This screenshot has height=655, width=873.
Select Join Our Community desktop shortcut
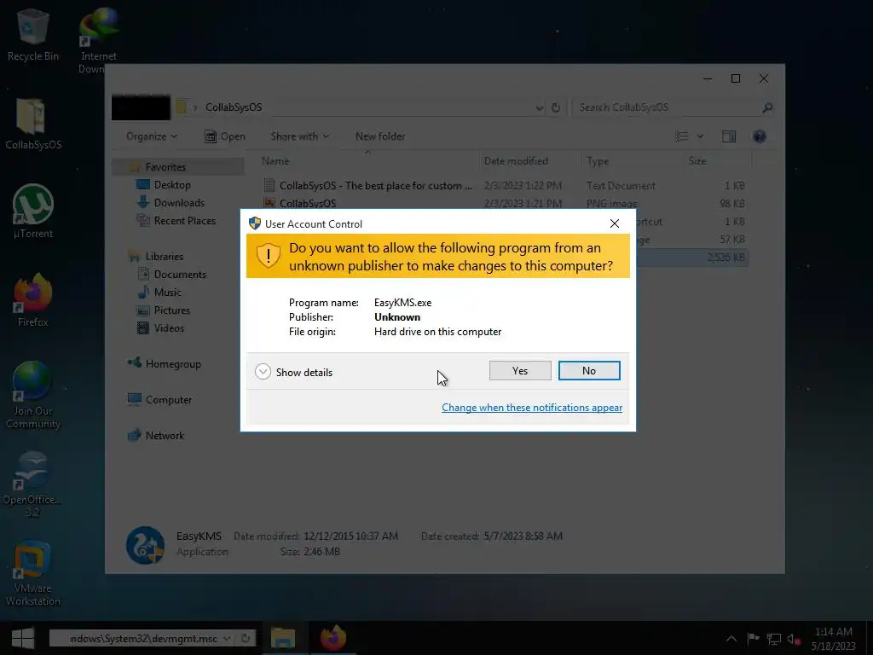[33, 396]
